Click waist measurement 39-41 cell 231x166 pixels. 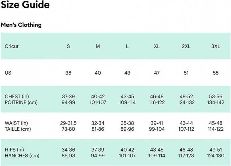[x=157, y=123]
